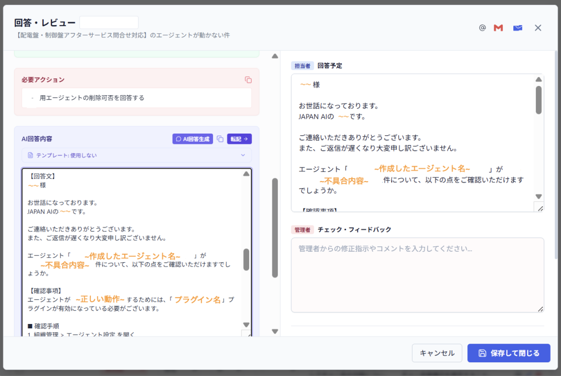
Task: Click the blank field beside the 回答・レビュー title
Action: [x=109, y=22]
